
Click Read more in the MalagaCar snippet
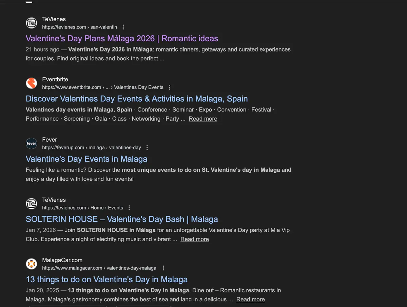(x=251, y=300)
